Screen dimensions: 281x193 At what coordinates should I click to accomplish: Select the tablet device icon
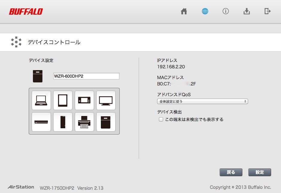(x=63, y=100)
